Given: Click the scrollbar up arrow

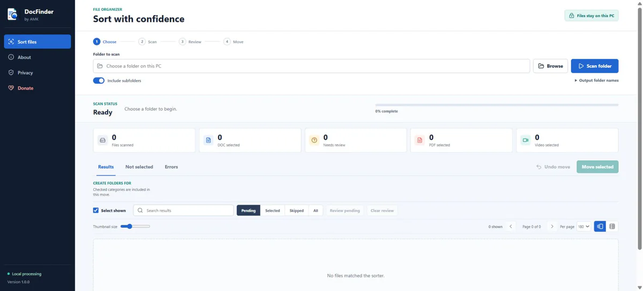Looking at the screenshot, I should tap(640, 3).
